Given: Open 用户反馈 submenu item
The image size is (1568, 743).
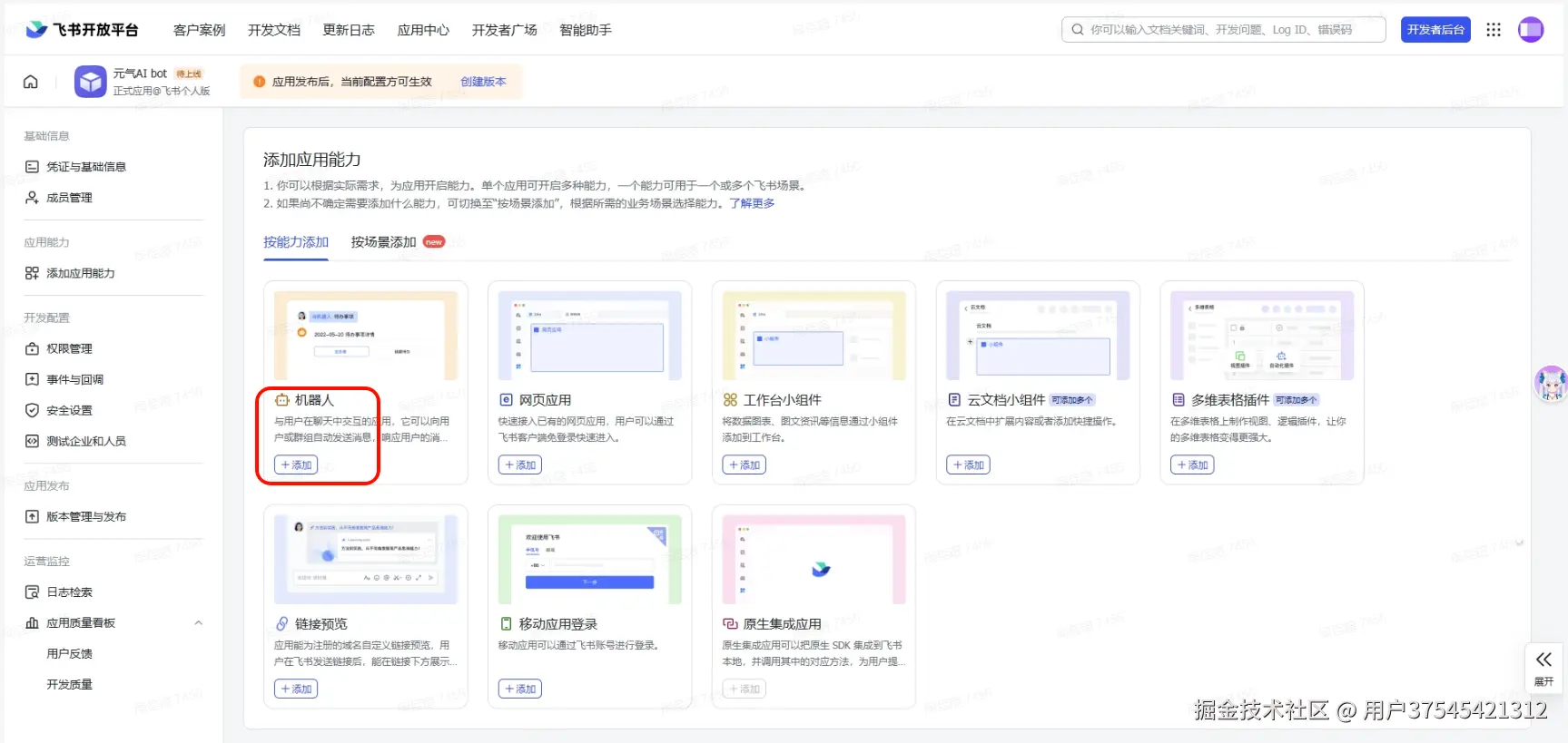Looking at the screenshot, I should [x=70, y=653].
